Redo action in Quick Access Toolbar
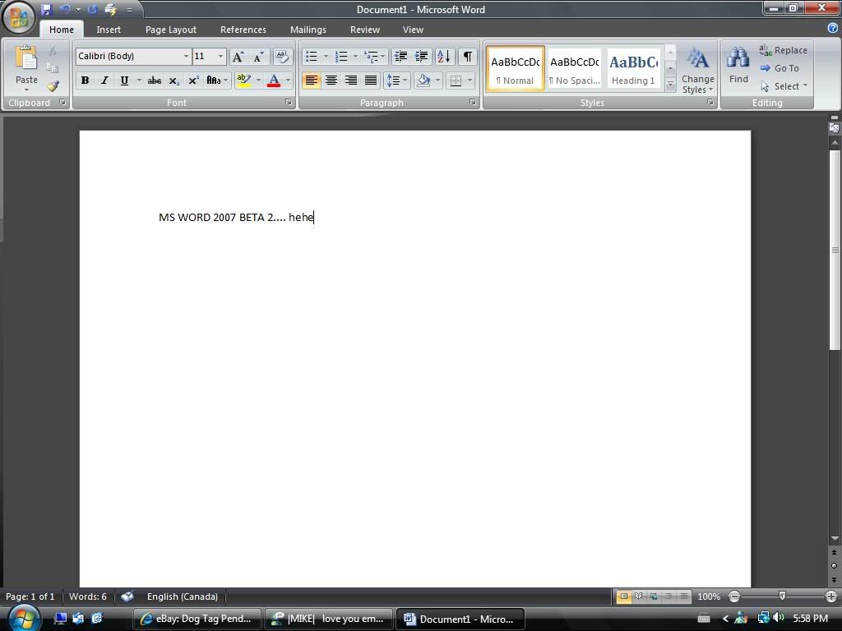 tap(92, 9)
